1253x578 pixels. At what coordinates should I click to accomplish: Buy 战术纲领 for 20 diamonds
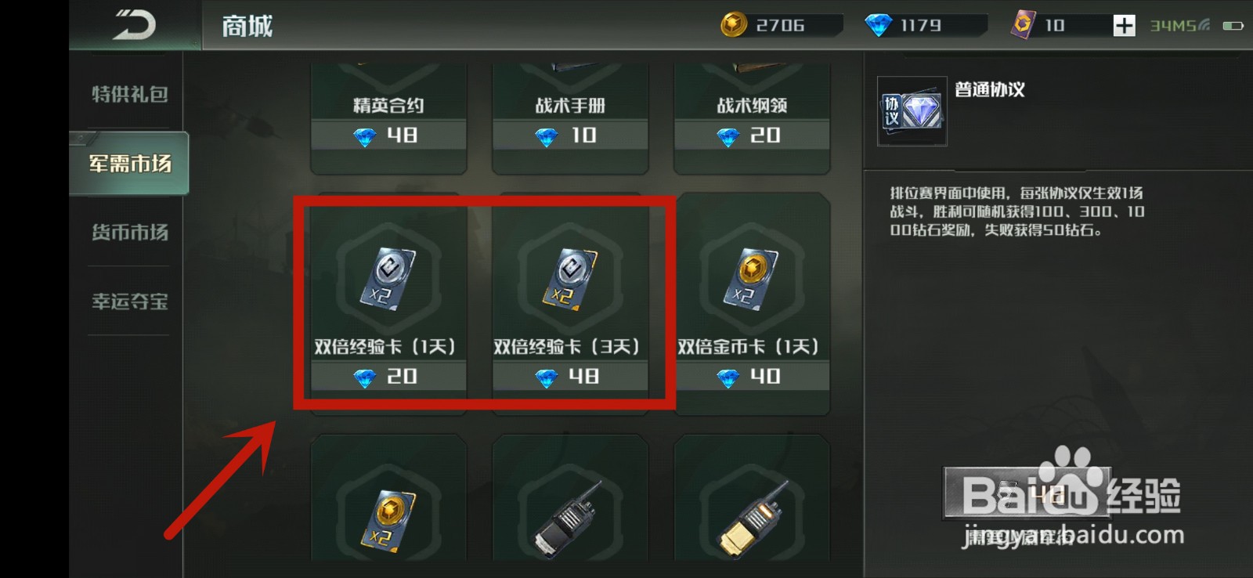click(752, 135)
